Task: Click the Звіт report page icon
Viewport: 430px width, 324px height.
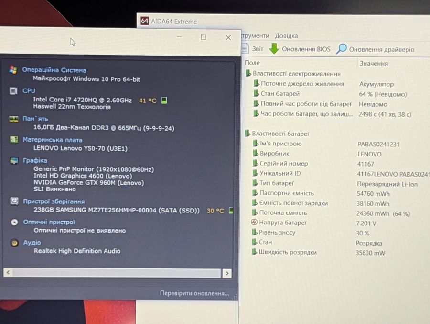Action: (245, 49)
